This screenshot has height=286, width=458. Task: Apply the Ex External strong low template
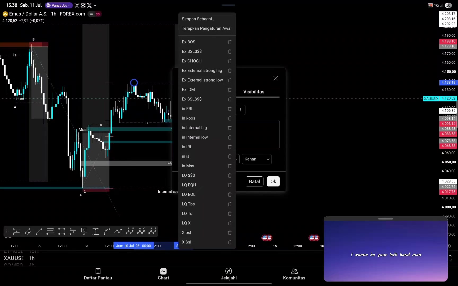[x=202, y=80]
